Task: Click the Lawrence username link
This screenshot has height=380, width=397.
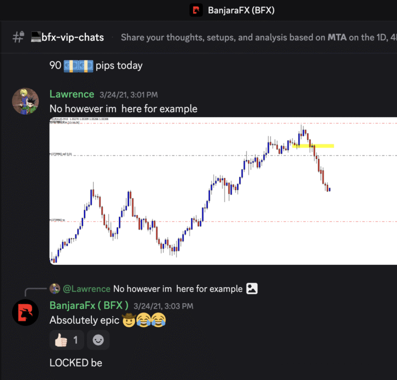Action: click(x=72, y=94)
